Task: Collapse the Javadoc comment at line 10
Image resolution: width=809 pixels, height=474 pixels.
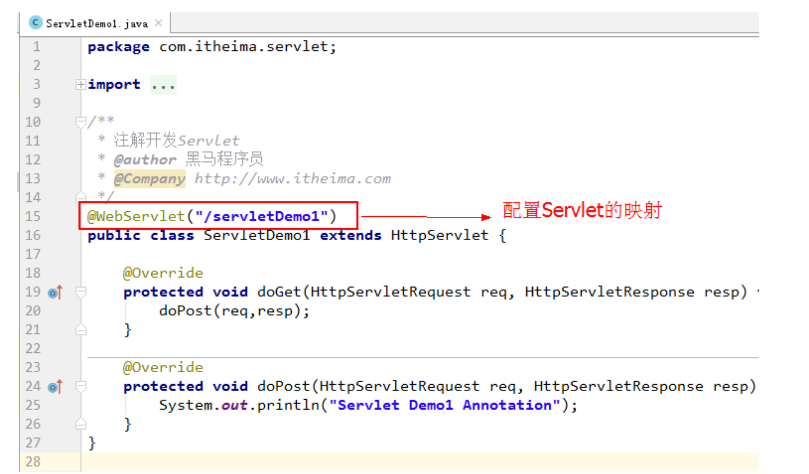Action: (x=81, y=122)
